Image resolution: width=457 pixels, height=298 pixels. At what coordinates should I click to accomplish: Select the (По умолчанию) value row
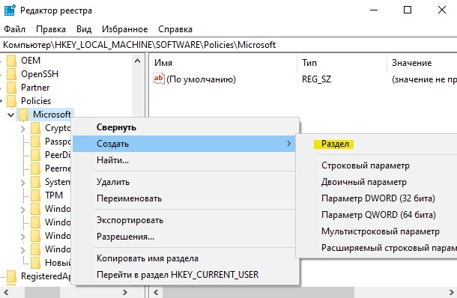click(201, 79)
